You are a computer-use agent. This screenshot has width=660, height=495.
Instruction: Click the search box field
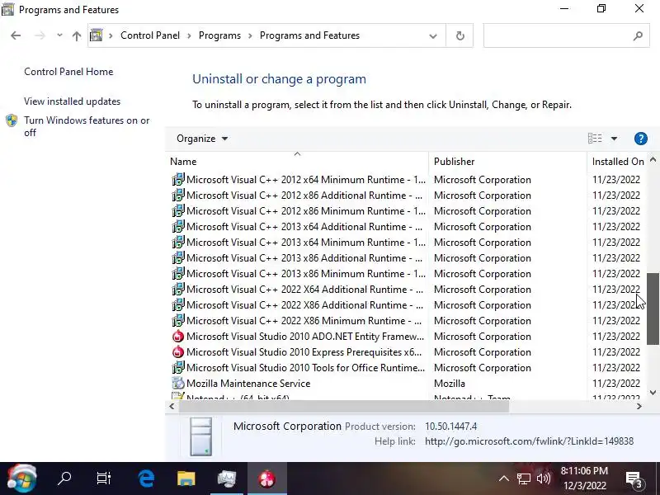pos(566,35)
